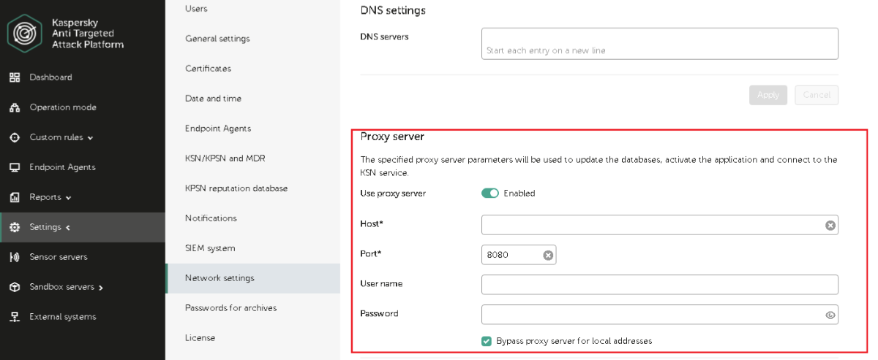The height and width of the screenshot is (360, 878).
Task: Show password using the eye icon
Action: pos(830,315)
